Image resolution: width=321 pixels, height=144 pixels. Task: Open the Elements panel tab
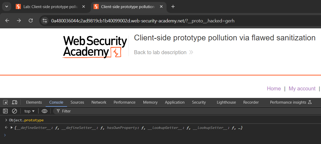pyautogui.click(x=34, y=102)
